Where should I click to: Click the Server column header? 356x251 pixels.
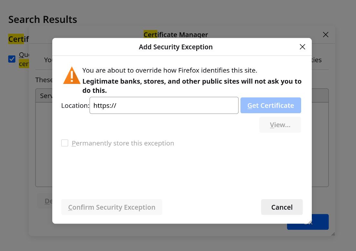click(46, 96)
